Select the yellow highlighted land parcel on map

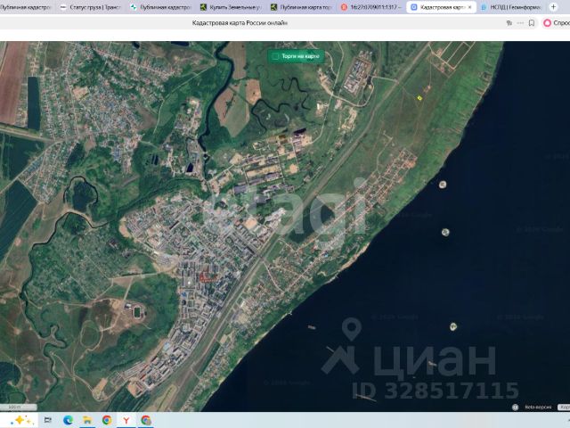(419, 97)
